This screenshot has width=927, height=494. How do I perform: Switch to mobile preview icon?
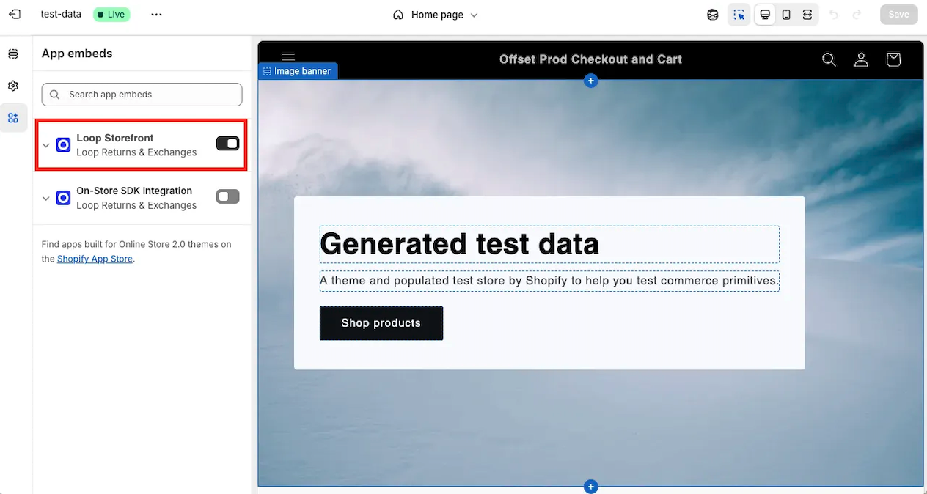pos(786,15)
